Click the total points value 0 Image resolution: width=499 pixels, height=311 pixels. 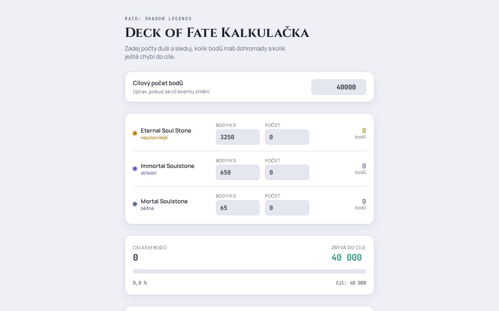click(135, 257)
